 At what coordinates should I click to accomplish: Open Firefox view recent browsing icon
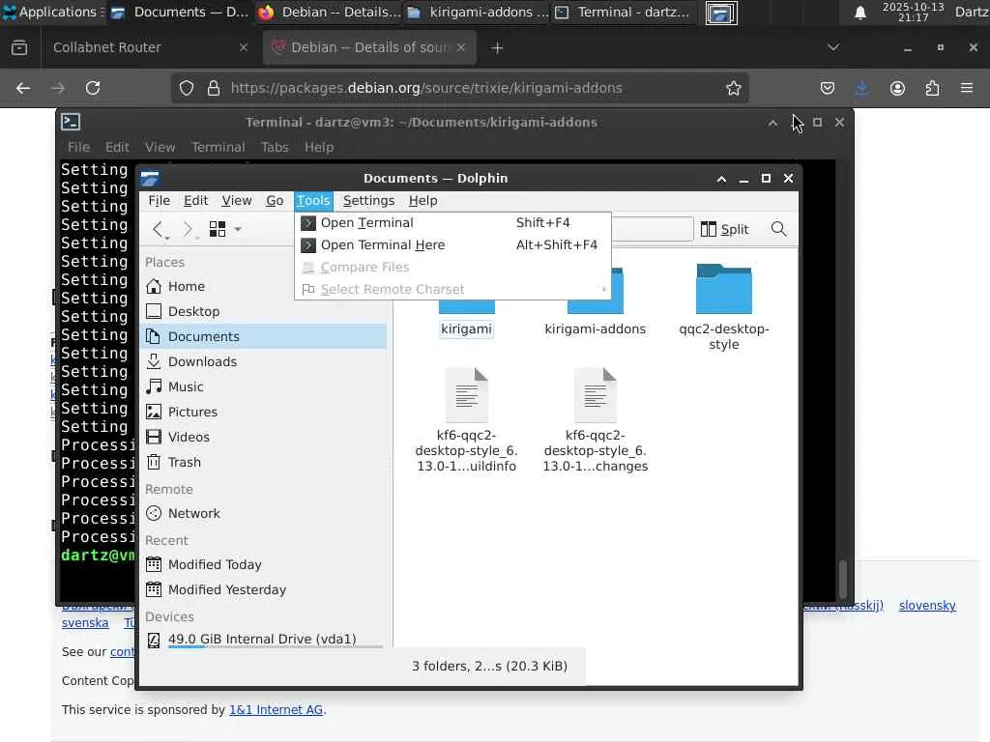pos(19,48)
